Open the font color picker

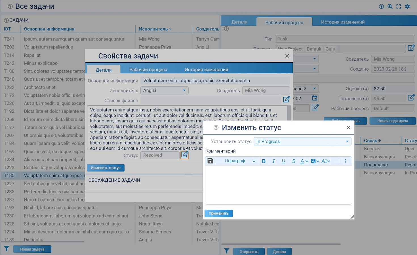pyautogui.click(x=304, y=161)
